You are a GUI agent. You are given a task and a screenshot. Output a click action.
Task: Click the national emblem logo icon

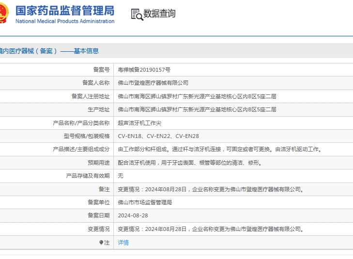tap(4, 13)
